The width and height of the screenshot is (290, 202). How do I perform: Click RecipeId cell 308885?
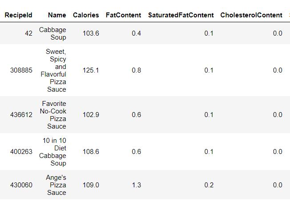21,70
